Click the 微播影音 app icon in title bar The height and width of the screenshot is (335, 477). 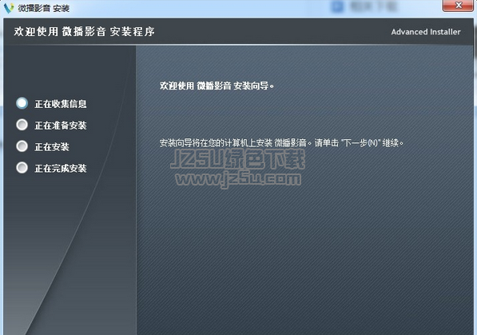coord(9,8)
